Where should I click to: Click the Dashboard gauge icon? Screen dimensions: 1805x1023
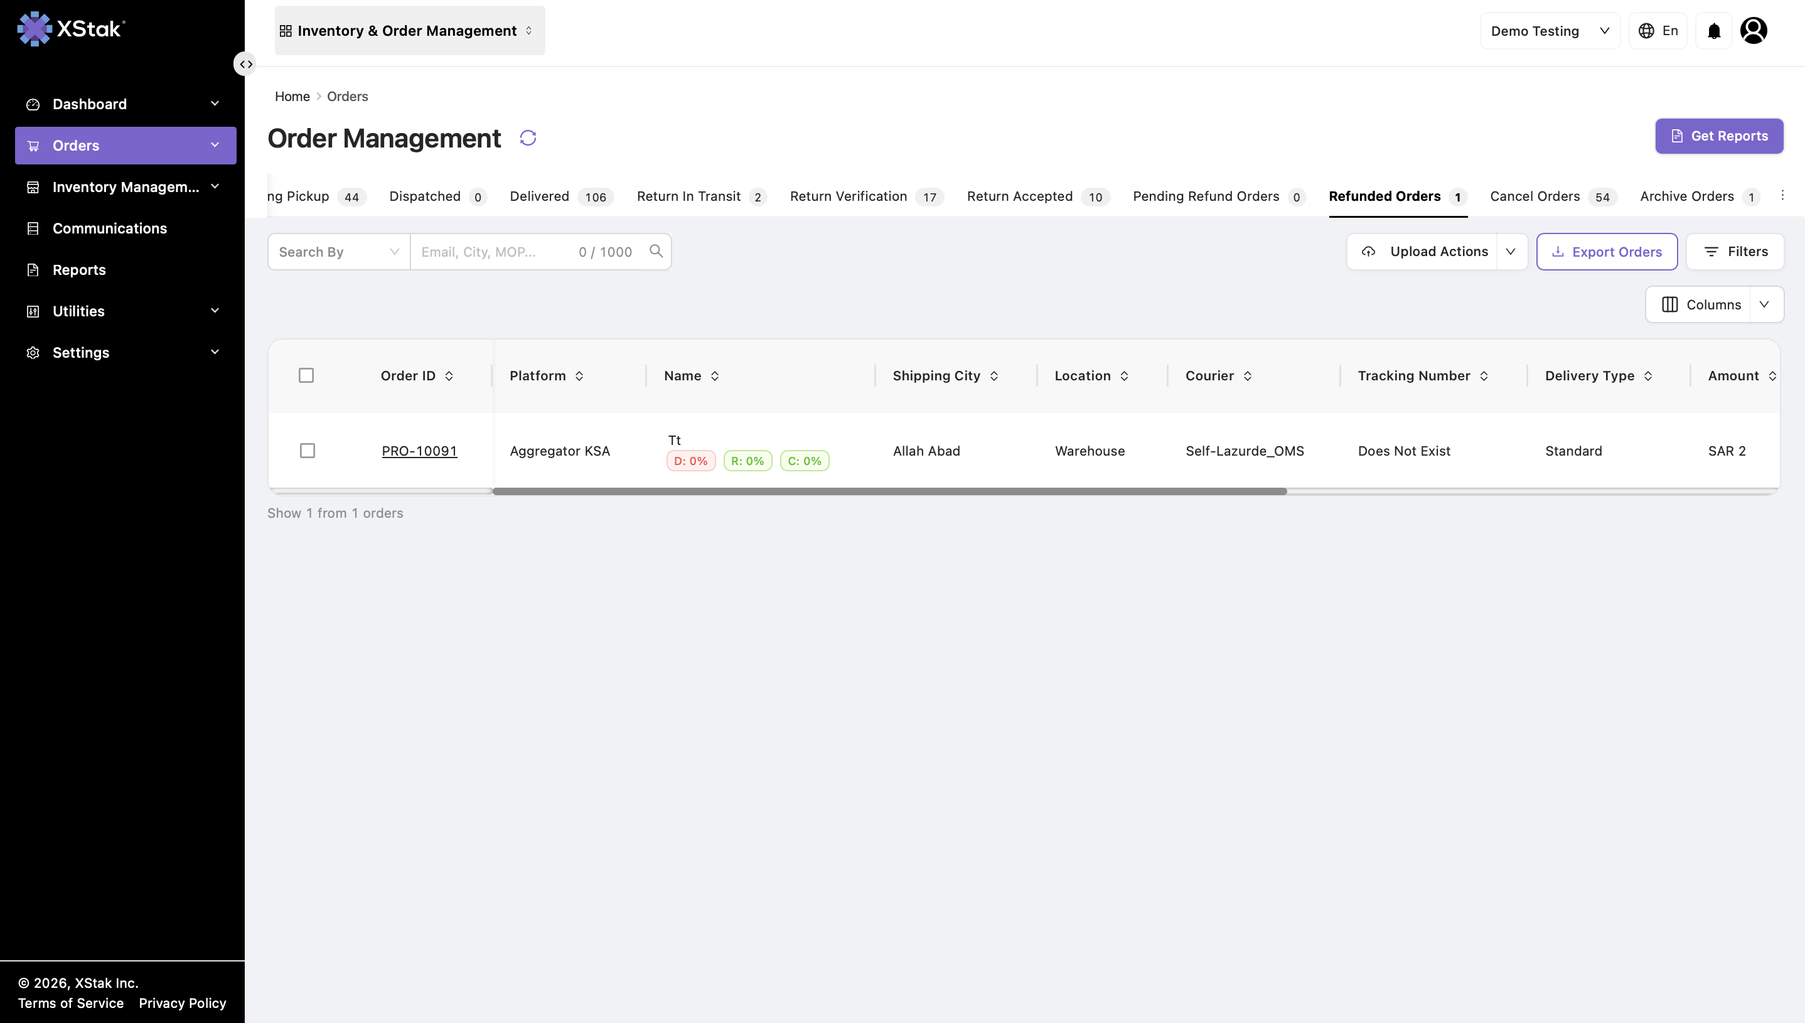pyautogui.click(x=33, y=104)
